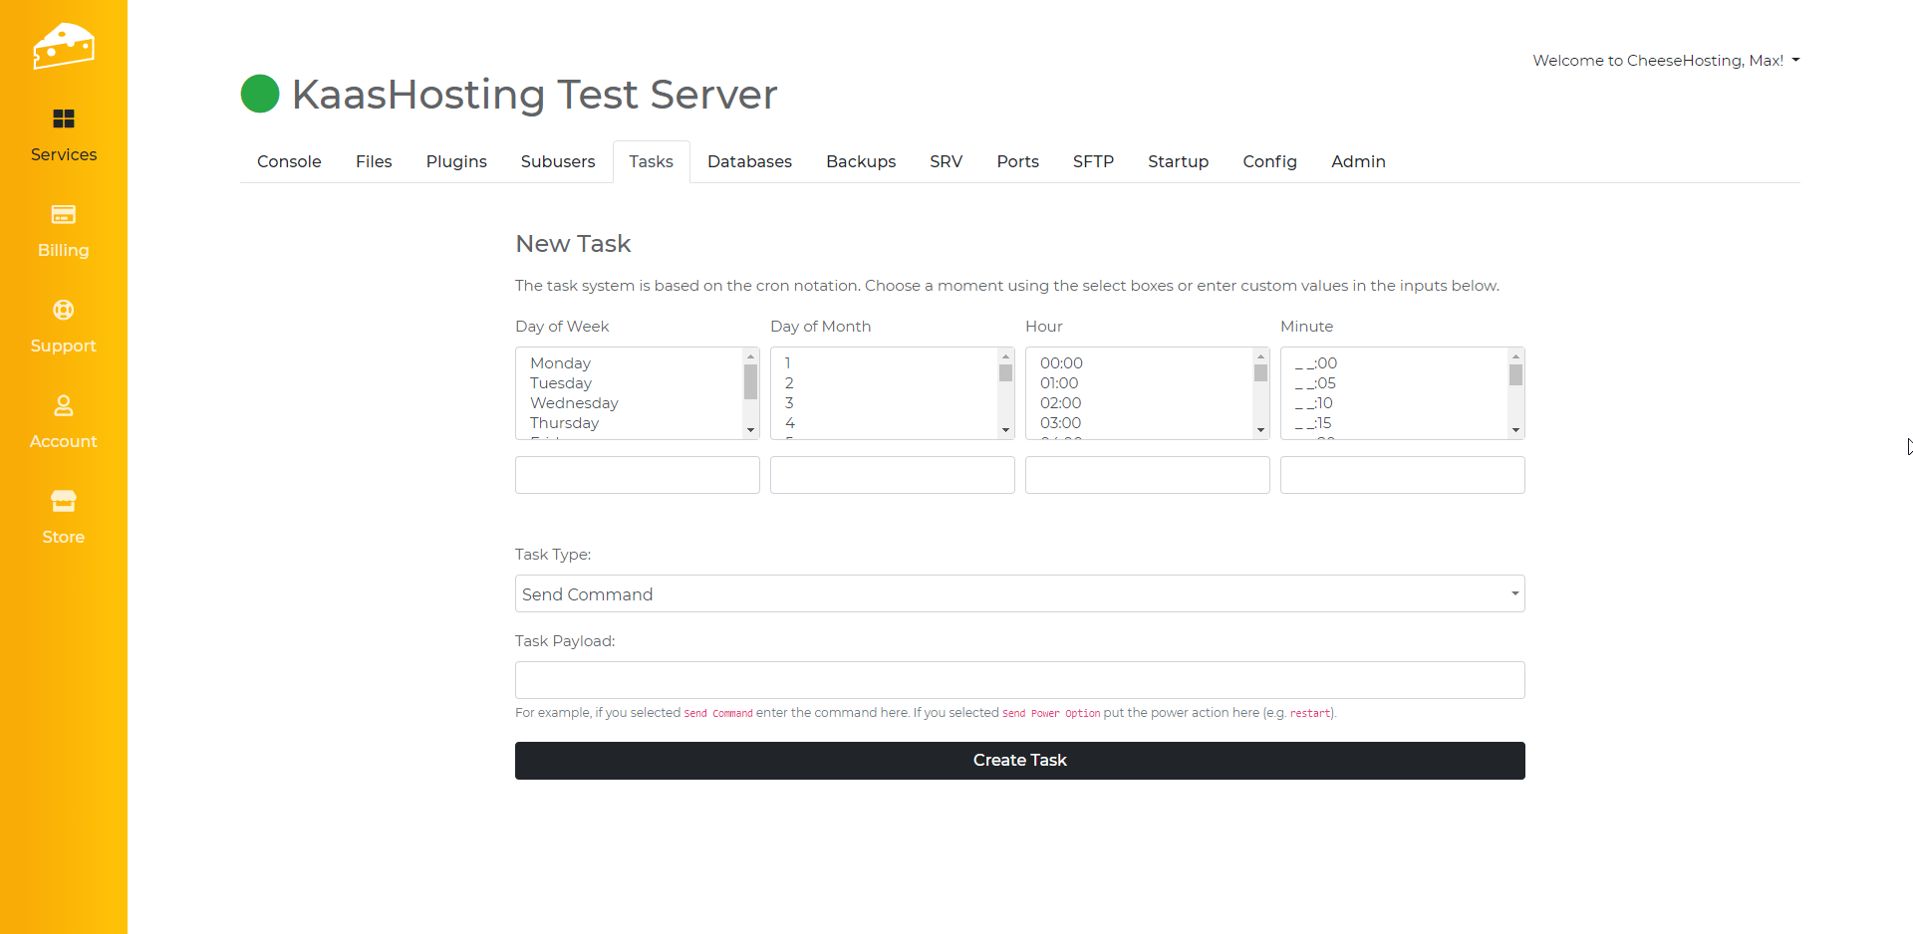The width and height of the screenshot is (1913, 934).
Task: Open the Backups tab
Action: click(861, 161)
